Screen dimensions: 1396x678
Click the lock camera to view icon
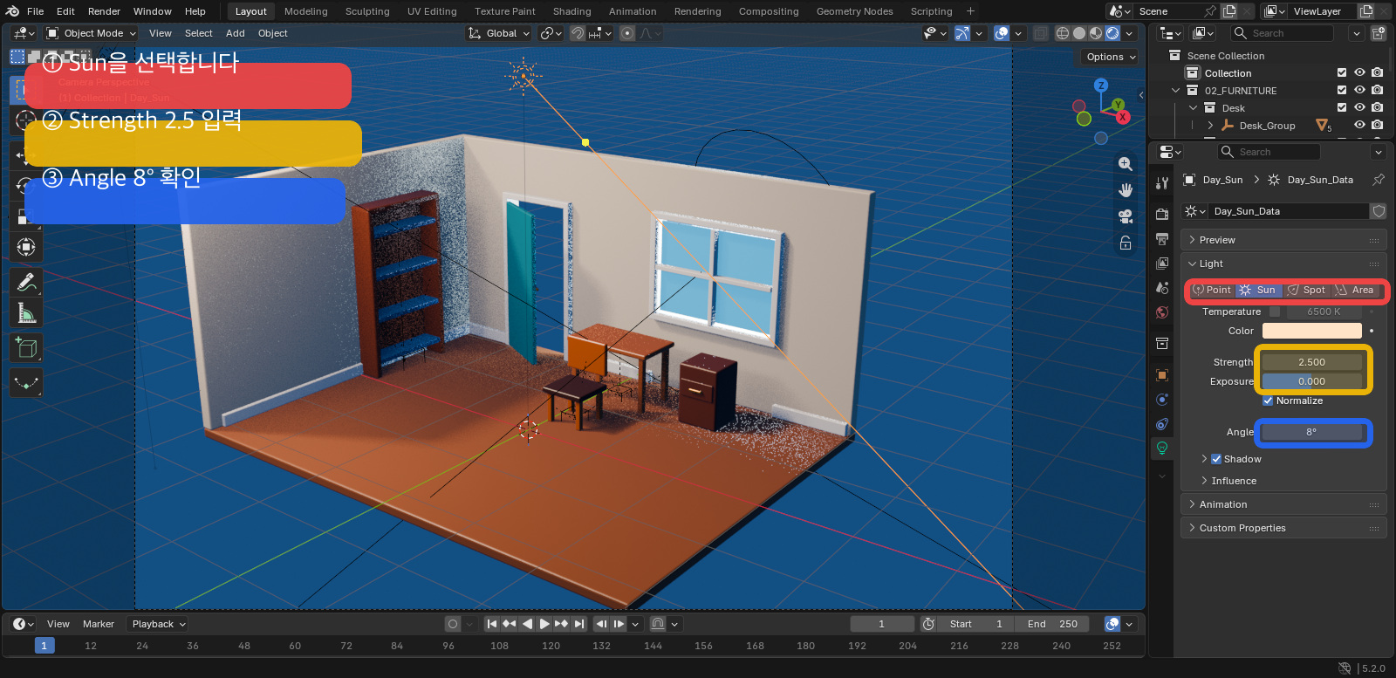[x=1126, y=243]
